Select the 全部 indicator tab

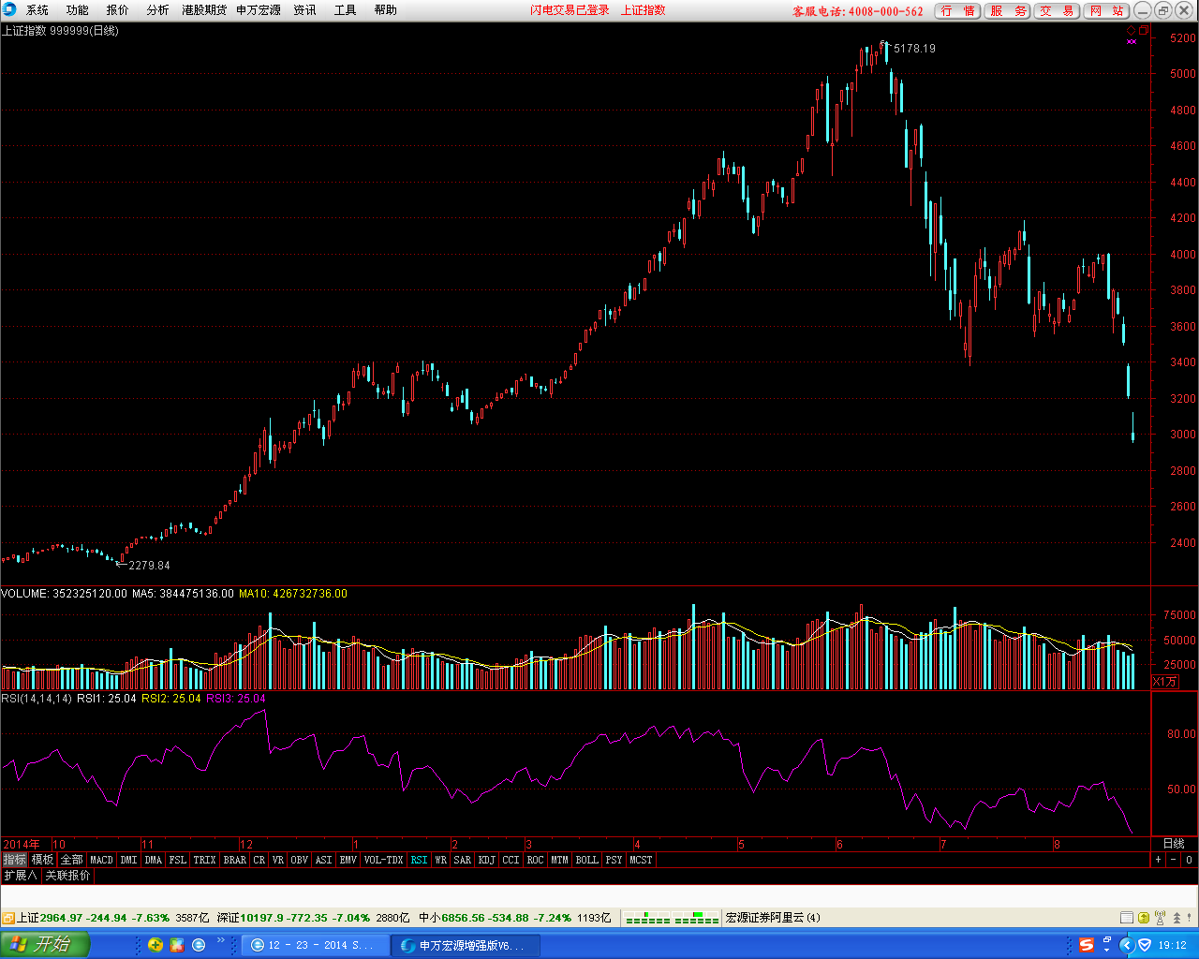click(x=71, y=860)
